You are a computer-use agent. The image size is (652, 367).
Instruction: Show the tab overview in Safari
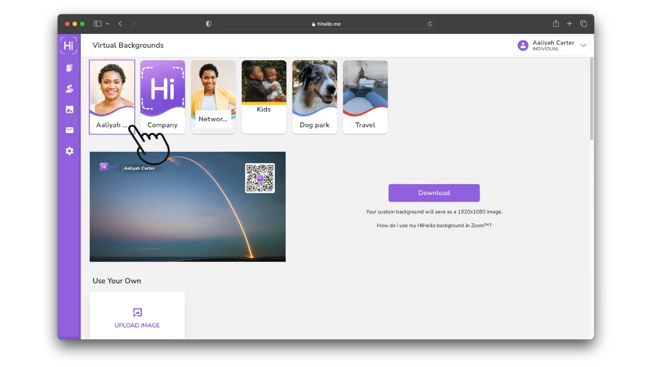[x=584, y=23]
